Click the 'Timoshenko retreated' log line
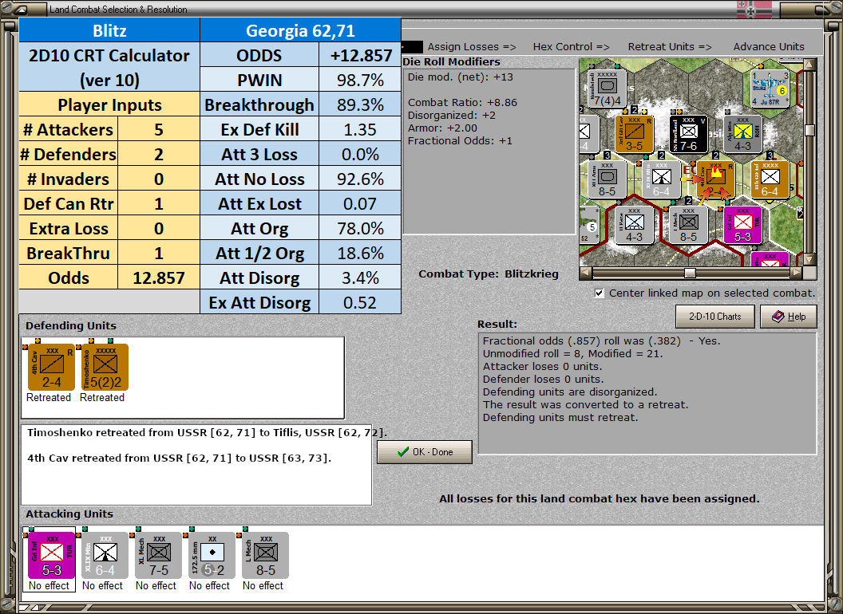 207,432
